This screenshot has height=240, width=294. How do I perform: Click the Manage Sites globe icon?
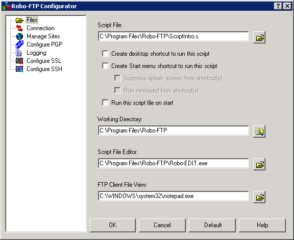19,36
